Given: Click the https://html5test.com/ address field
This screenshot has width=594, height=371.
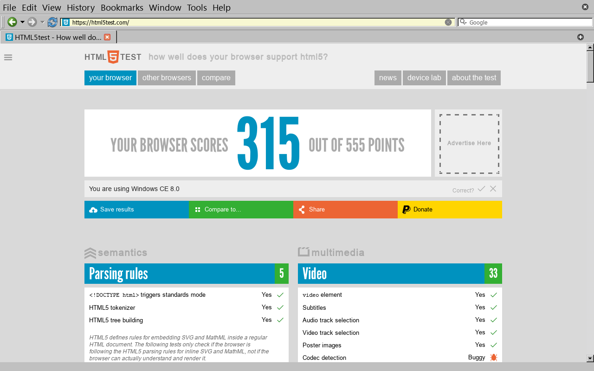Looking at the screenshot, I should [257, 22].
